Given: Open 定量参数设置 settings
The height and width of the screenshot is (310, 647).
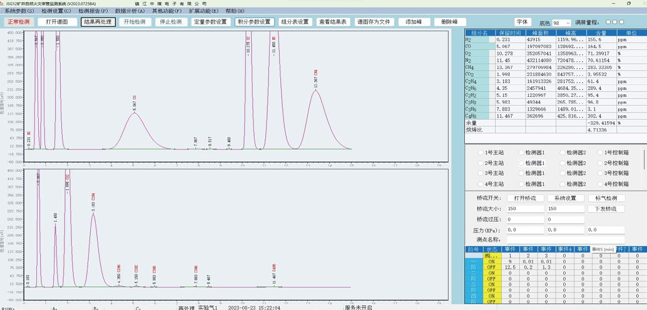Looking at the screenshot, I should coord(210,22).
